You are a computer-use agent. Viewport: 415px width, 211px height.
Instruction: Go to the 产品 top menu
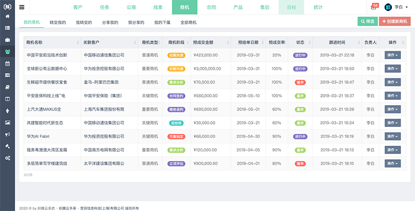tap(238, 7)
